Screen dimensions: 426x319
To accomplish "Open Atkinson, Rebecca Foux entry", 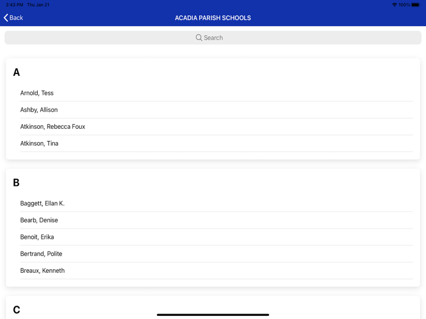I will point(217,126).
